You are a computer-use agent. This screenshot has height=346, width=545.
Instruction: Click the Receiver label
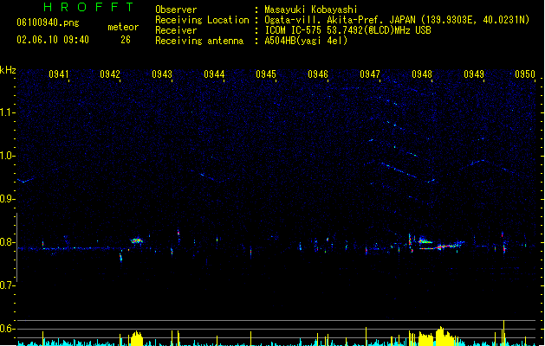tap(176, 30)
